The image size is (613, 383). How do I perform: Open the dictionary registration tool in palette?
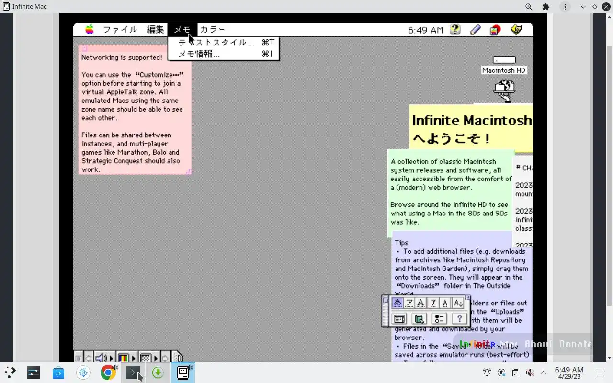[419, 318]
